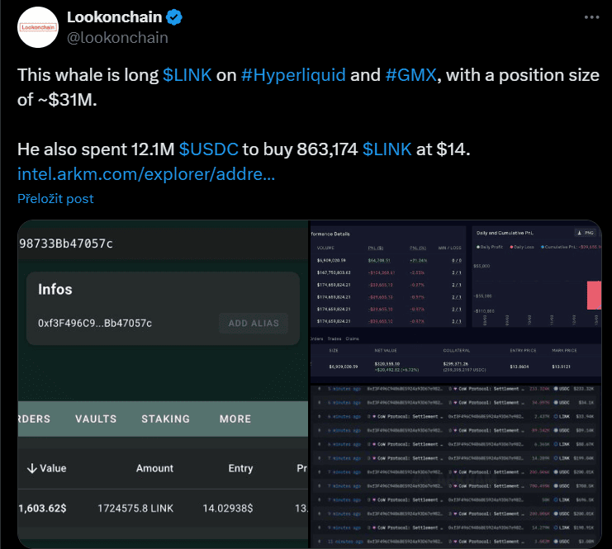This screenshot has width=612, height=549.
Task: Open the intel.arkm.com explorer link
Action: 146,174
